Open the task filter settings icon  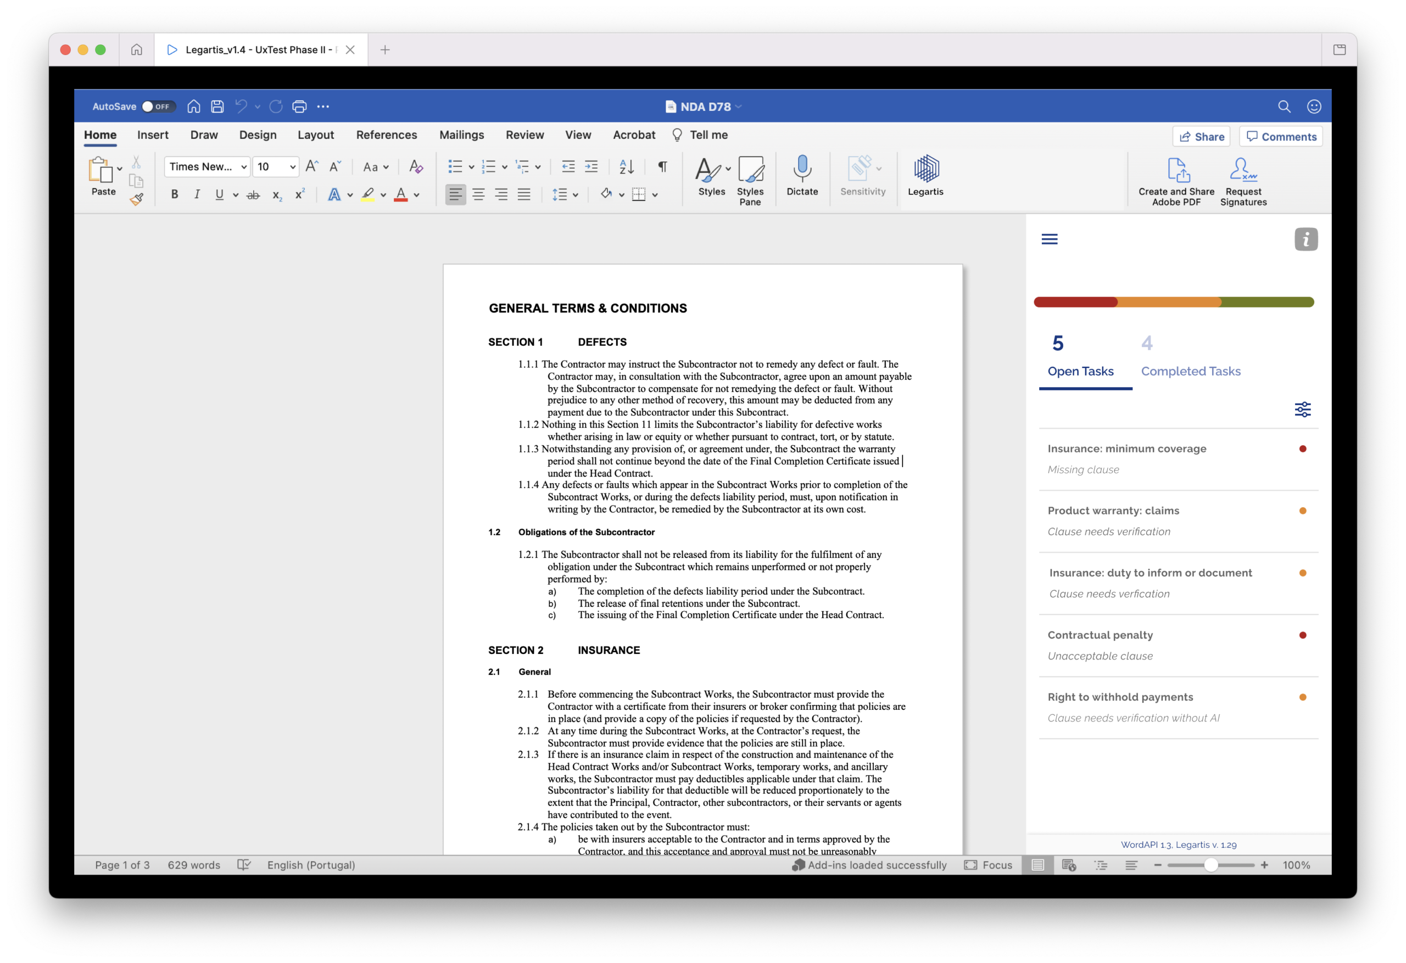(1303, 410)
